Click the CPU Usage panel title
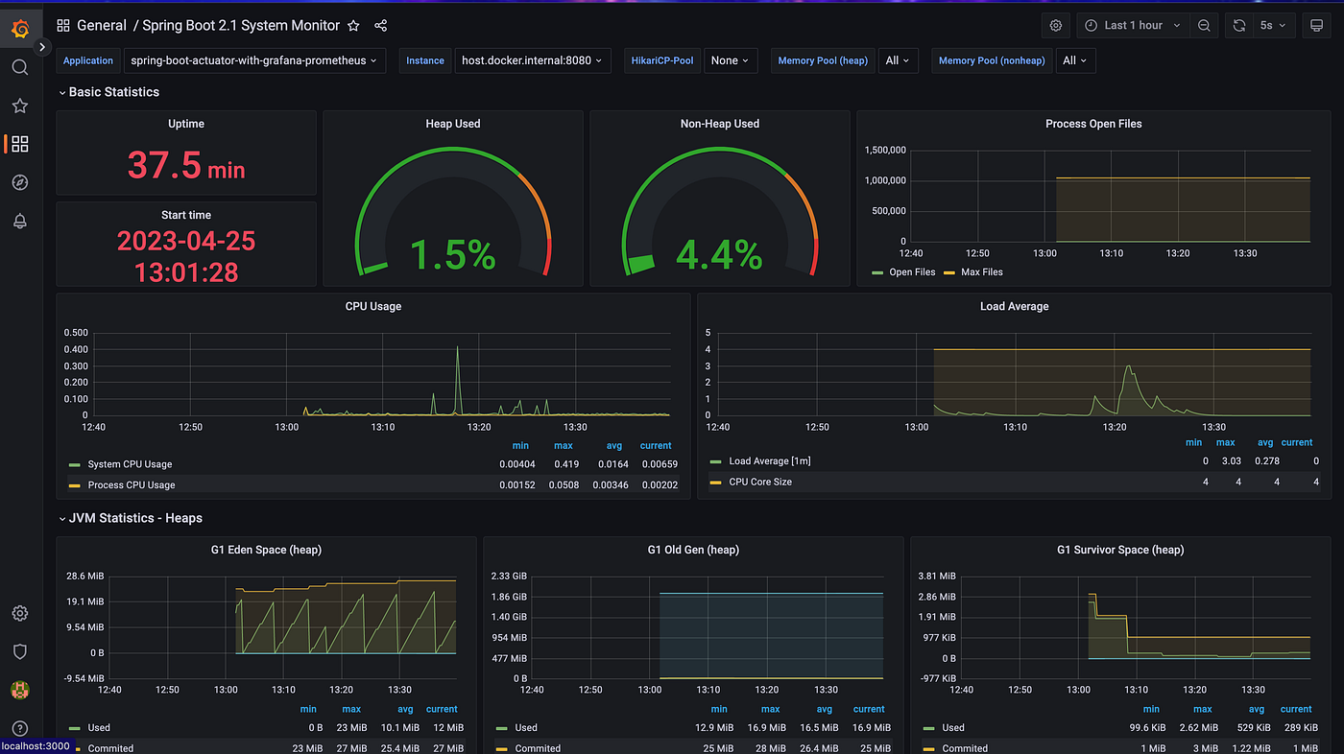Screen dimensions: 1344x754 pos(372,307)
